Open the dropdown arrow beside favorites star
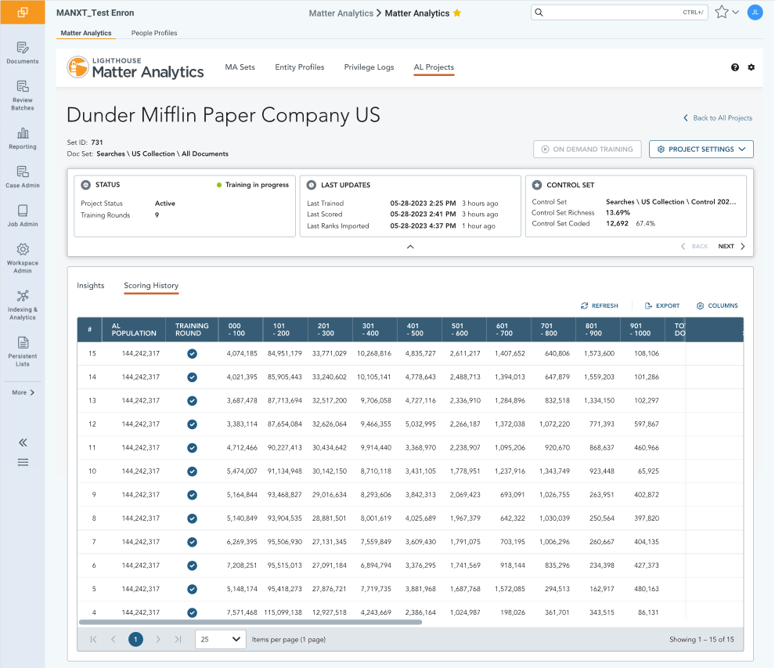This screenshot has height=668, width=775. 735,13
